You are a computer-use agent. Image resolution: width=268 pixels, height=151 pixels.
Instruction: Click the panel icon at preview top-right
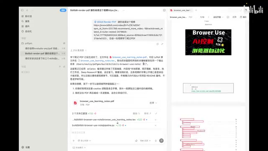click(x=246, y=10)
